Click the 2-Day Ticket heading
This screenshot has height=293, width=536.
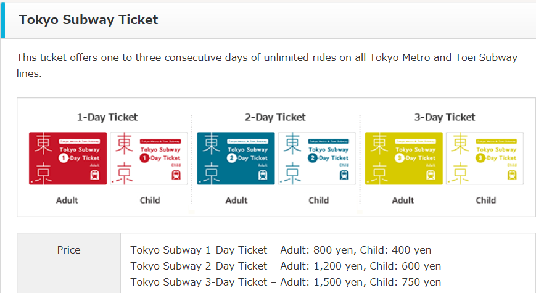click(x=275, y=117)
